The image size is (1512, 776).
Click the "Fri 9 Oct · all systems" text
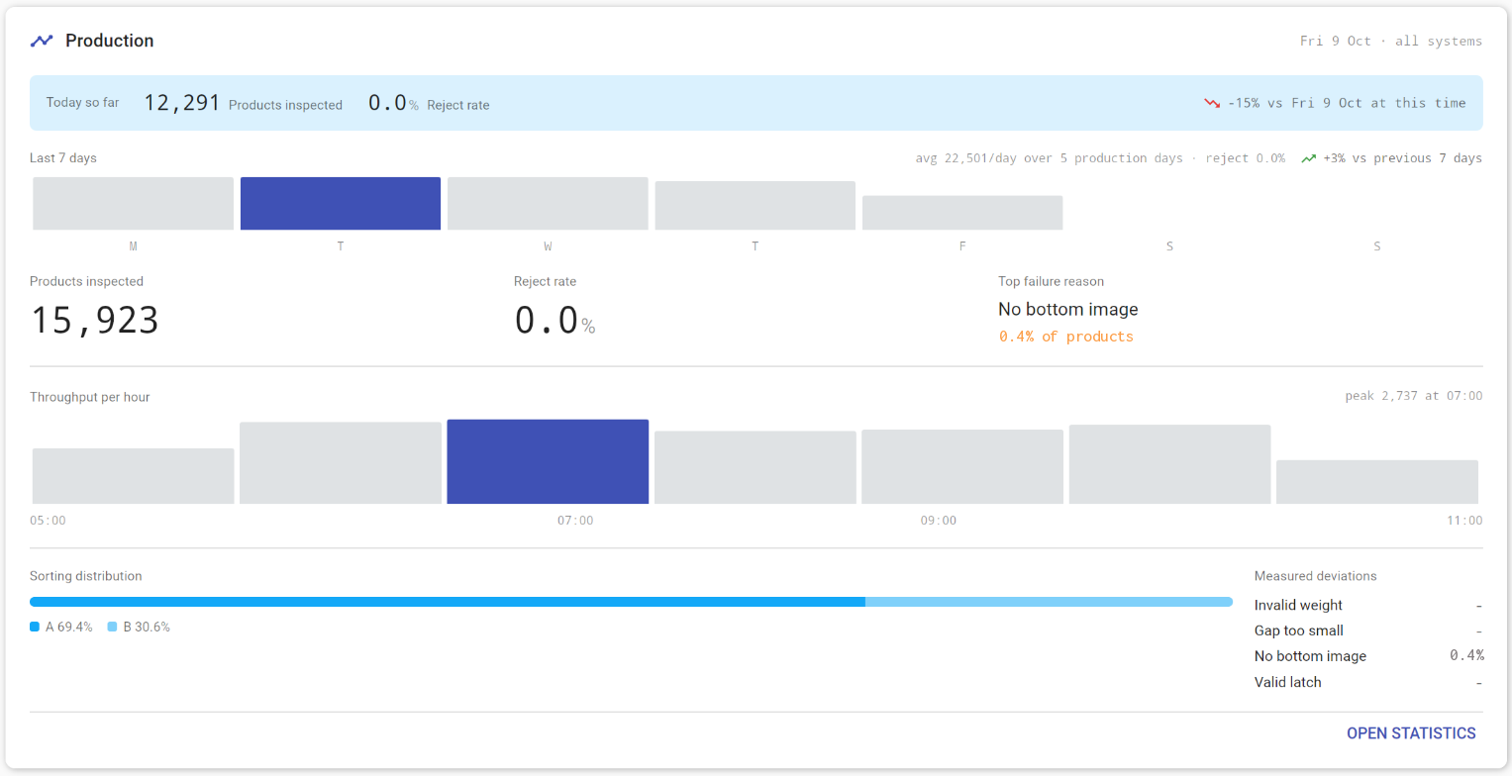pyautogui.click(x=1391, y=42)
